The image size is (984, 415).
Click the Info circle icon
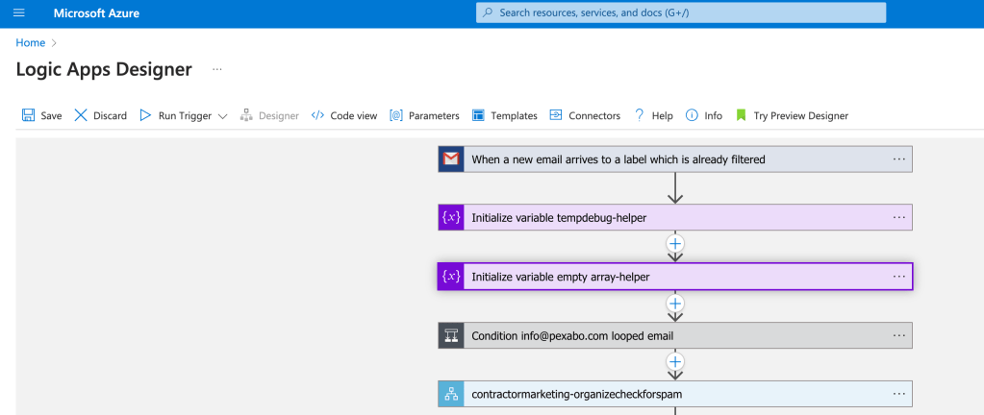[692, 115]
